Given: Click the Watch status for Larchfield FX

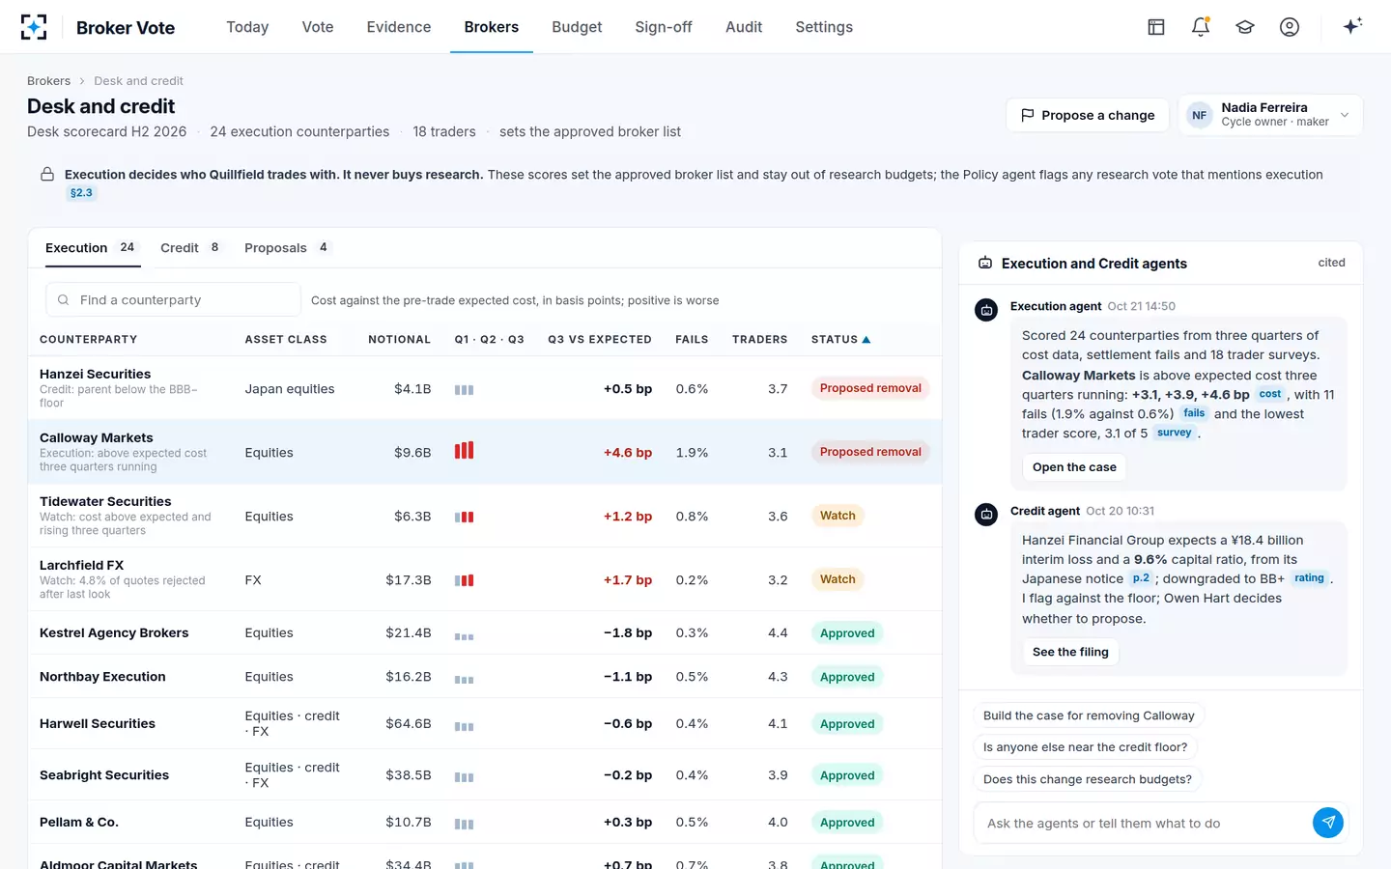Looking at the screenshot, I should click(837, 579).
